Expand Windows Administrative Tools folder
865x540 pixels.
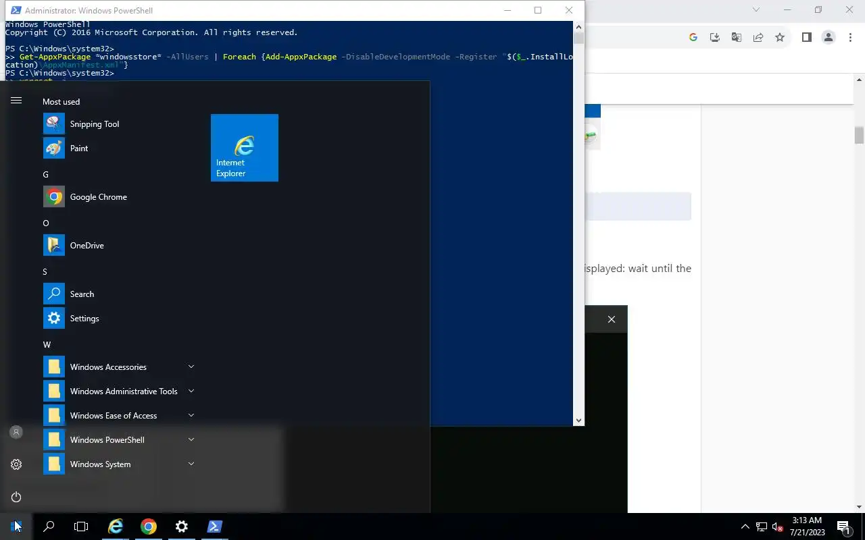pyautogui.click(x=119, y=391)
